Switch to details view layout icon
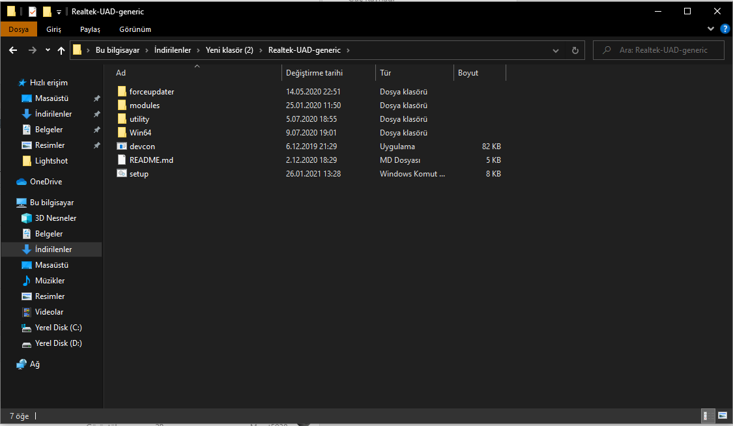733x426 pixels. click(x=708, y=416)
